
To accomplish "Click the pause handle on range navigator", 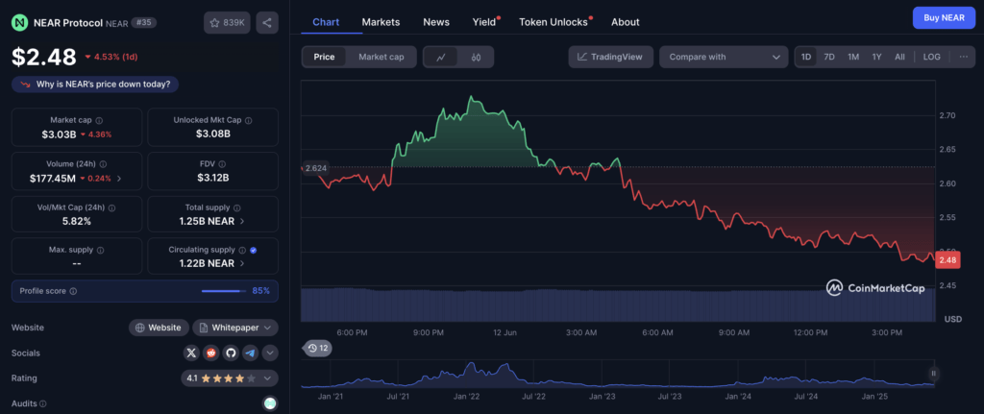I will (x=933, y=374).
